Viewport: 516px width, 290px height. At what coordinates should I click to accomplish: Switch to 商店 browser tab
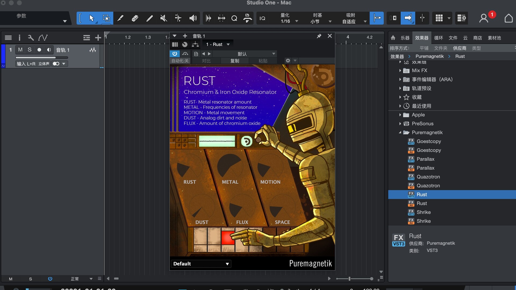(478, 38)
